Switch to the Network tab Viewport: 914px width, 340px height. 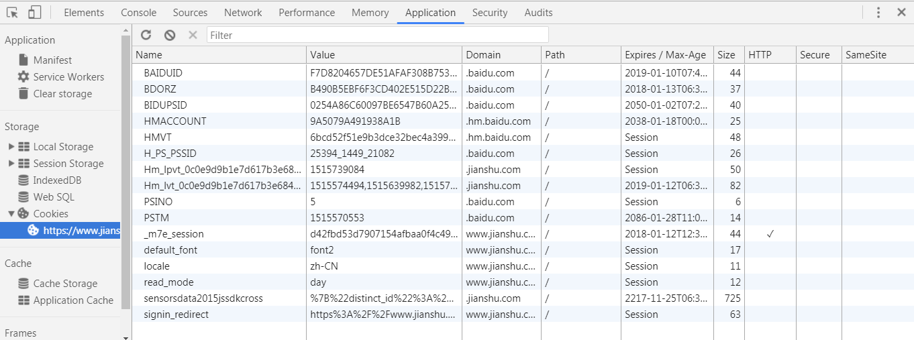point(243,12)
